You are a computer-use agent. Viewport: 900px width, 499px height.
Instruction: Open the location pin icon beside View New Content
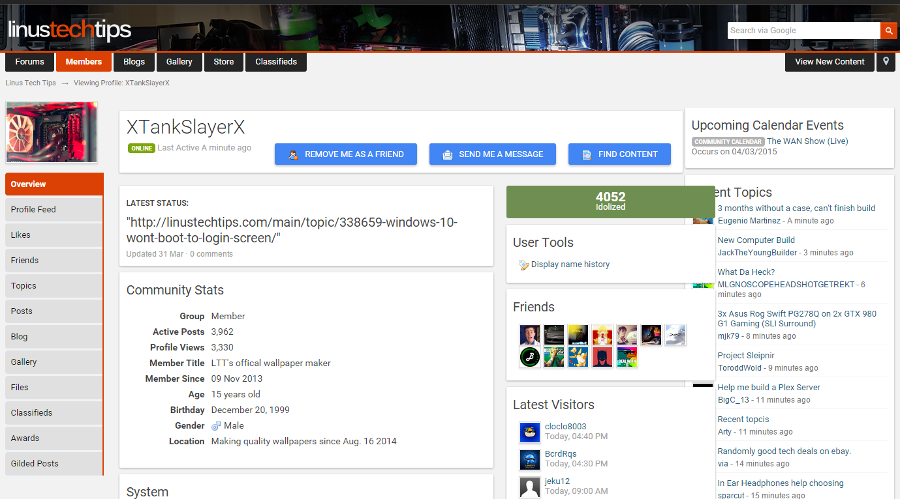[x=886, y=62]
